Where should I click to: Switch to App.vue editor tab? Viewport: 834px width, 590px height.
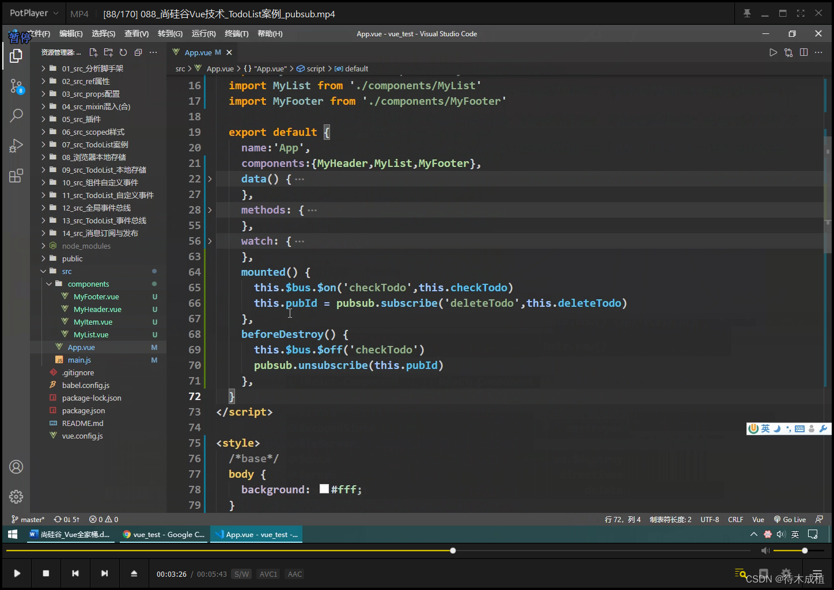pyautogui.click(x=198, y=52)
